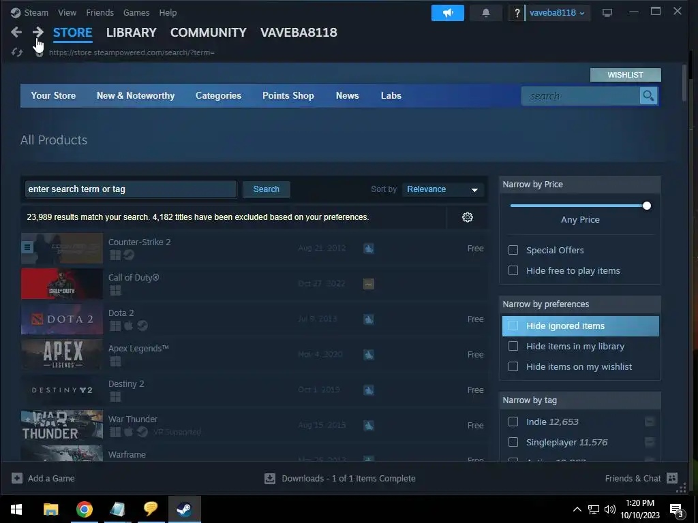The height and width of the screenshot is (523, 698).
Task: Open the View menu
Action: click(x=67, y=13)
